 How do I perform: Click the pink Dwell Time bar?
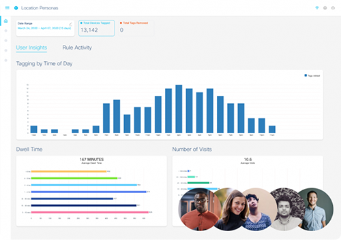tap(90, 212)
